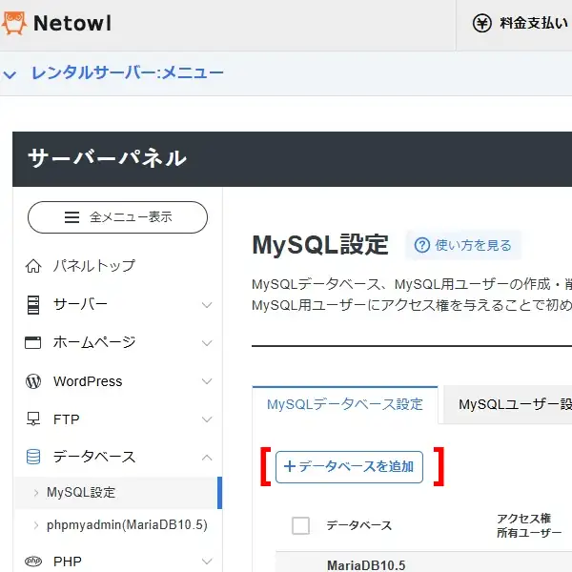The height and width of the screenshot is (572, 572).
Task: Collapse the レンタルサーバー:メニュー chevron
Action: pyautogui.click(x=10, y=74)
